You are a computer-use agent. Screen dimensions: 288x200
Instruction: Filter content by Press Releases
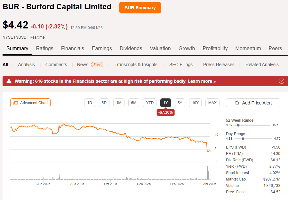219,65
